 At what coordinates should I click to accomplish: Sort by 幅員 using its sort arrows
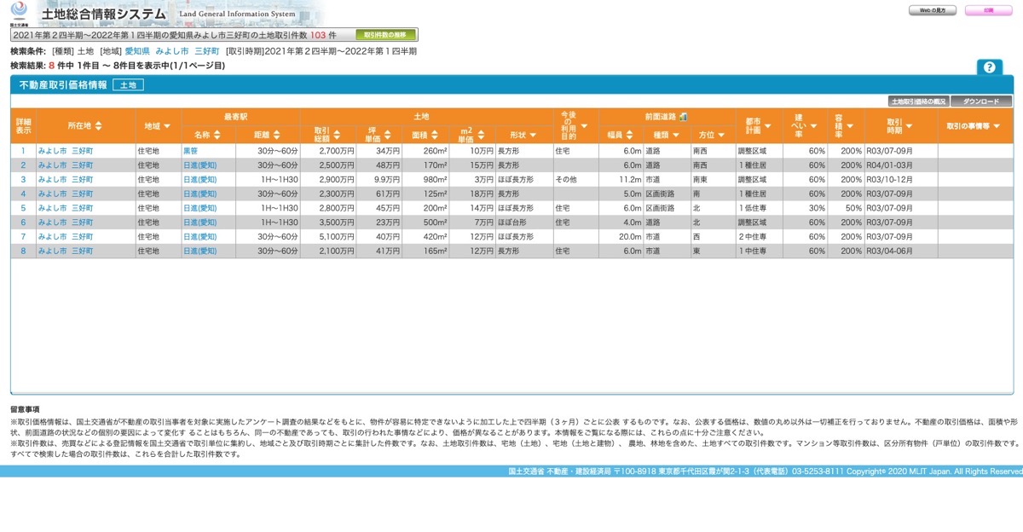click(630, 135)
